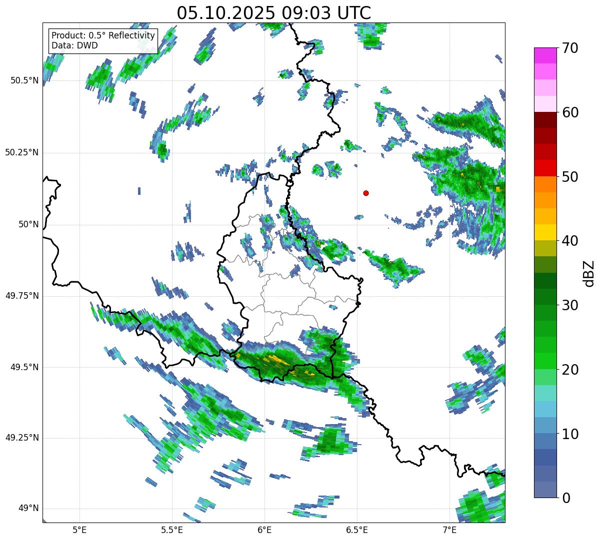Click the 7°E longitude label
This screenshot has width=601, height=540.
pos(449,530)
